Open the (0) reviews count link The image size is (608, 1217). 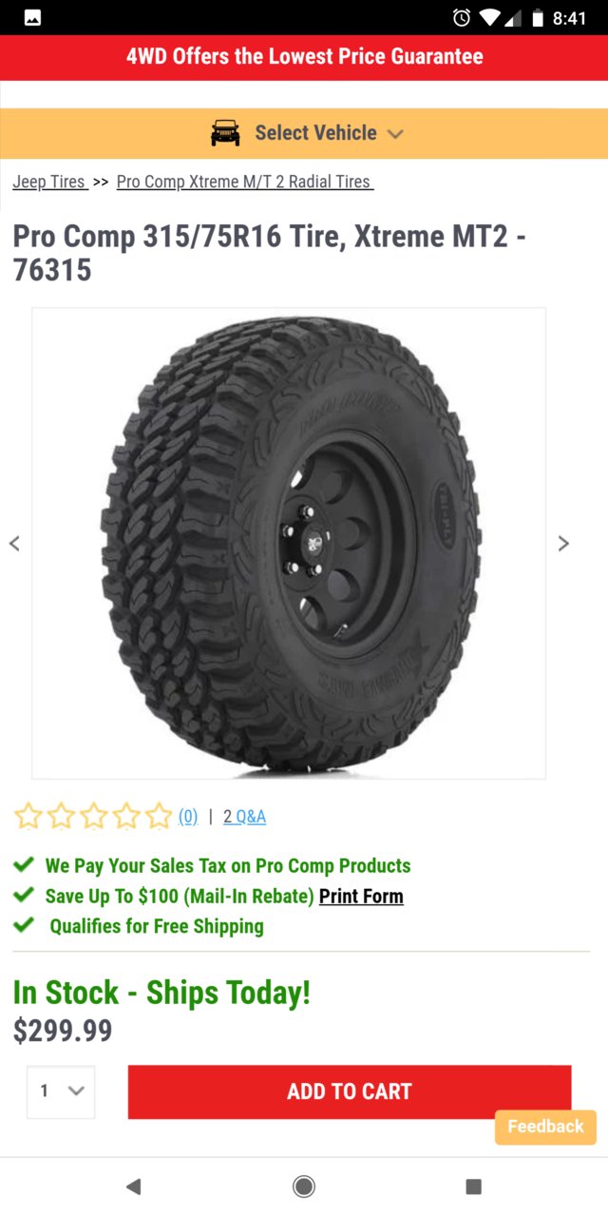tap(188, 816)
